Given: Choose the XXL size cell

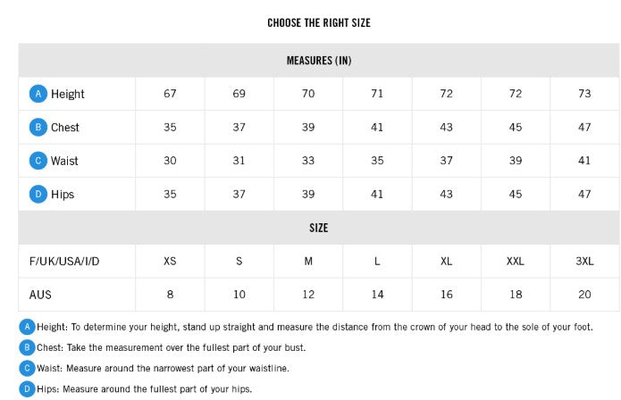Looking at the screenshot, I should pos(516,261).
